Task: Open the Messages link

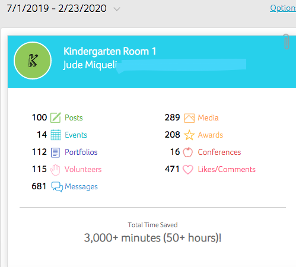Action: tap(81, 187)
